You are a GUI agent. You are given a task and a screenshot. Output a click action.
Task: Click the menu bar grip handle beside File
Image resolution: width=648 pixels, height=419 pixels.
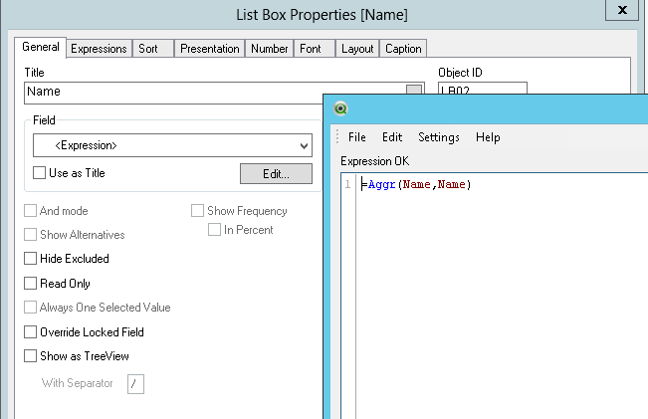point(337,136)
